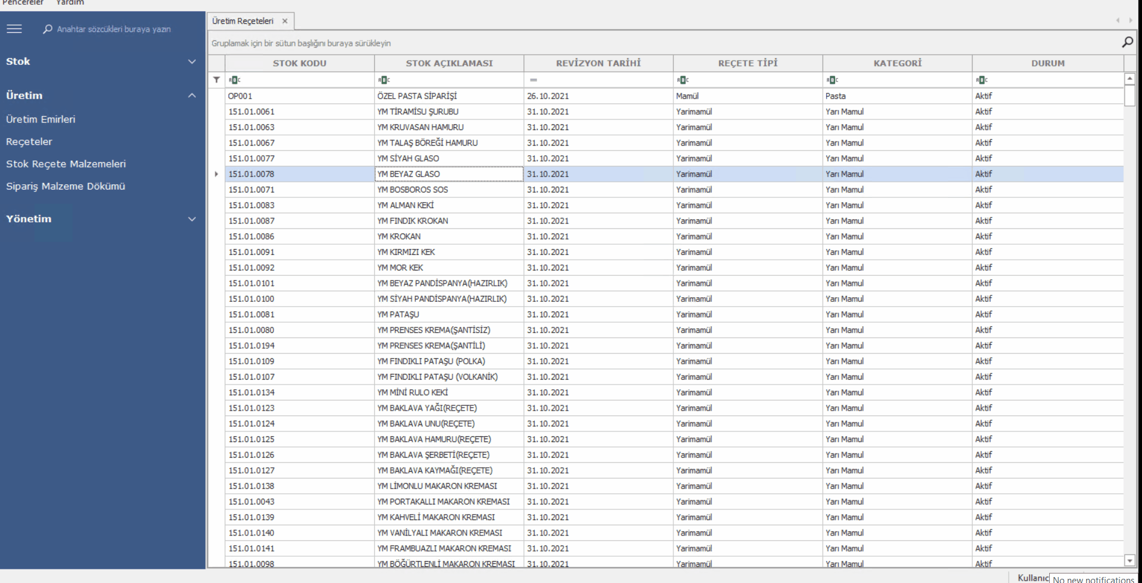This screenshot has height=583, width=1142.
Task: Click the scrollbar down arrow in grid
Action: pyautogui.click(x=1130, y=560)
